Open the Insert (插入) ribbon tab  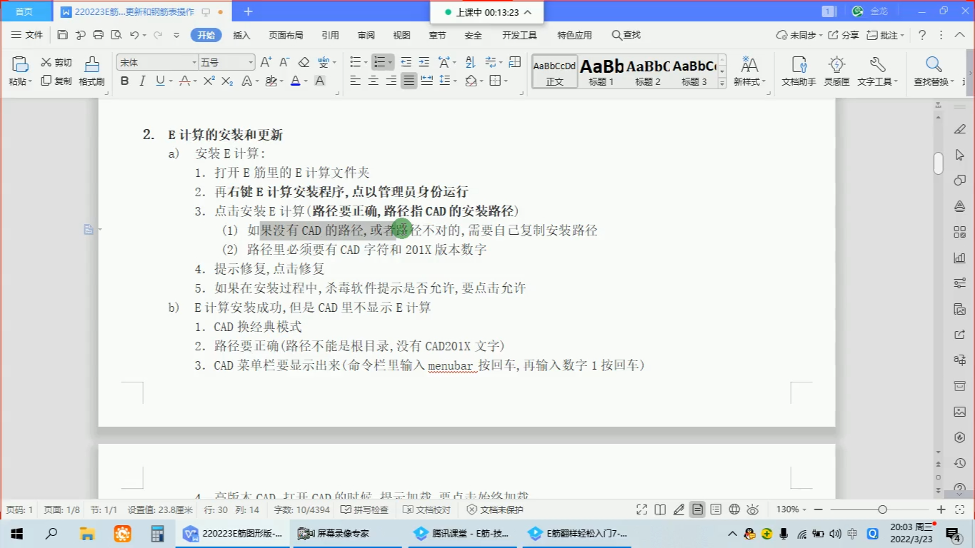(x=242, y=35)
